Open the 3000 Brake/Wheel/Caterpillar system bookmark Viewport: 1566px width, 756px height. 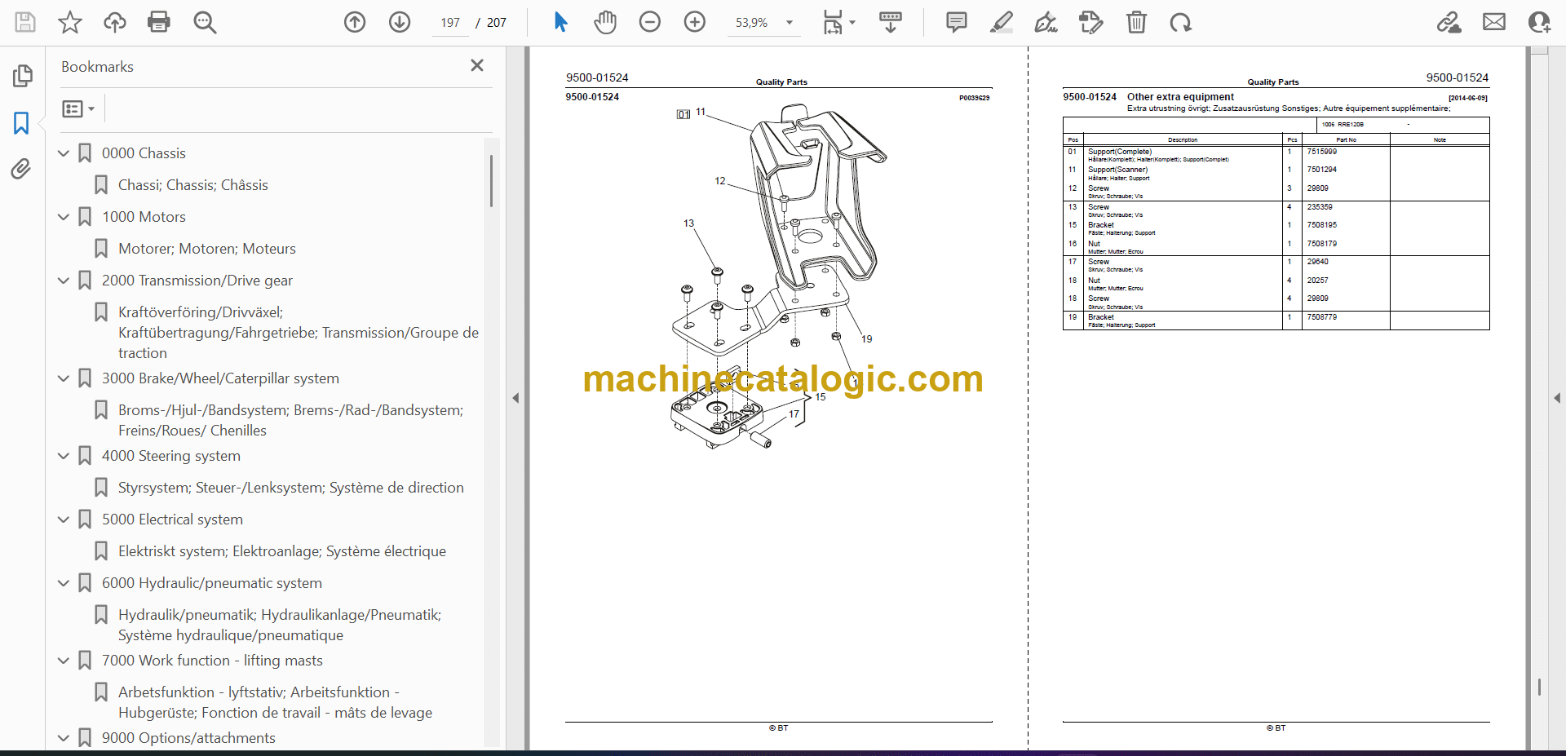tap(220, 378)
